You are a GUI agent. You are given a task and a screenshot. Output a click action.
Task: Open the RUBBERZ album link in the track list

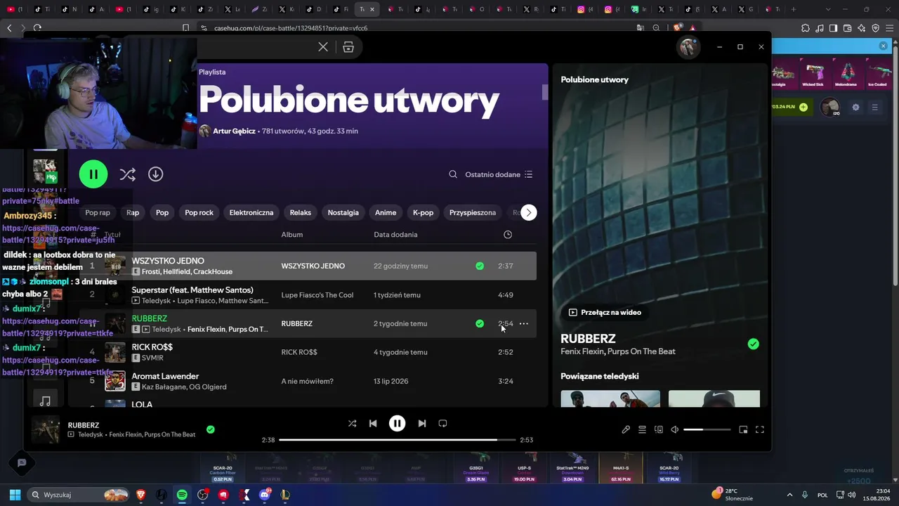pos(297,324)
